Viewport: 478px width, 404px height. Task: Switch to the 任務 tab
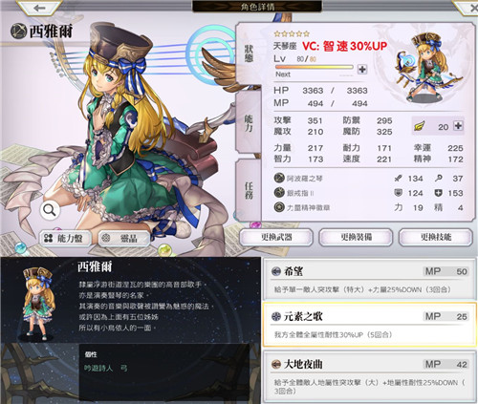pos(249,190)
